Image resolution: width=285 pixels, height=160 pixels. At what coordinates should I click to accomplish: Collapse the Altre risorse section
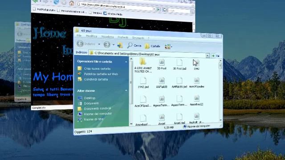click(x=126, y=90)
